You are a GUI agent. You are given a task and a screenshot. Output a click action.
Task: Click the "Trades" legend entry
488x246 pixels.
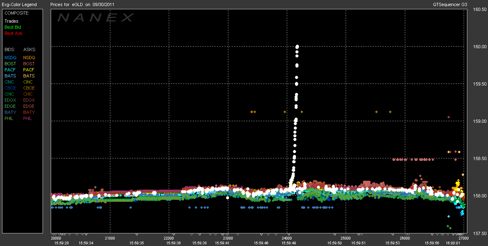[11, 21]
